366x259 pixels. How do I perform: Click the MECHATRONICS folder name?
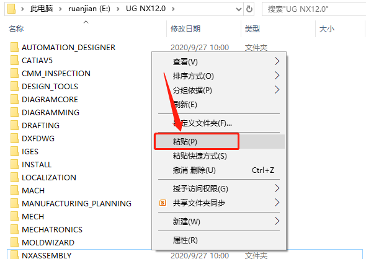coord(52,230)
